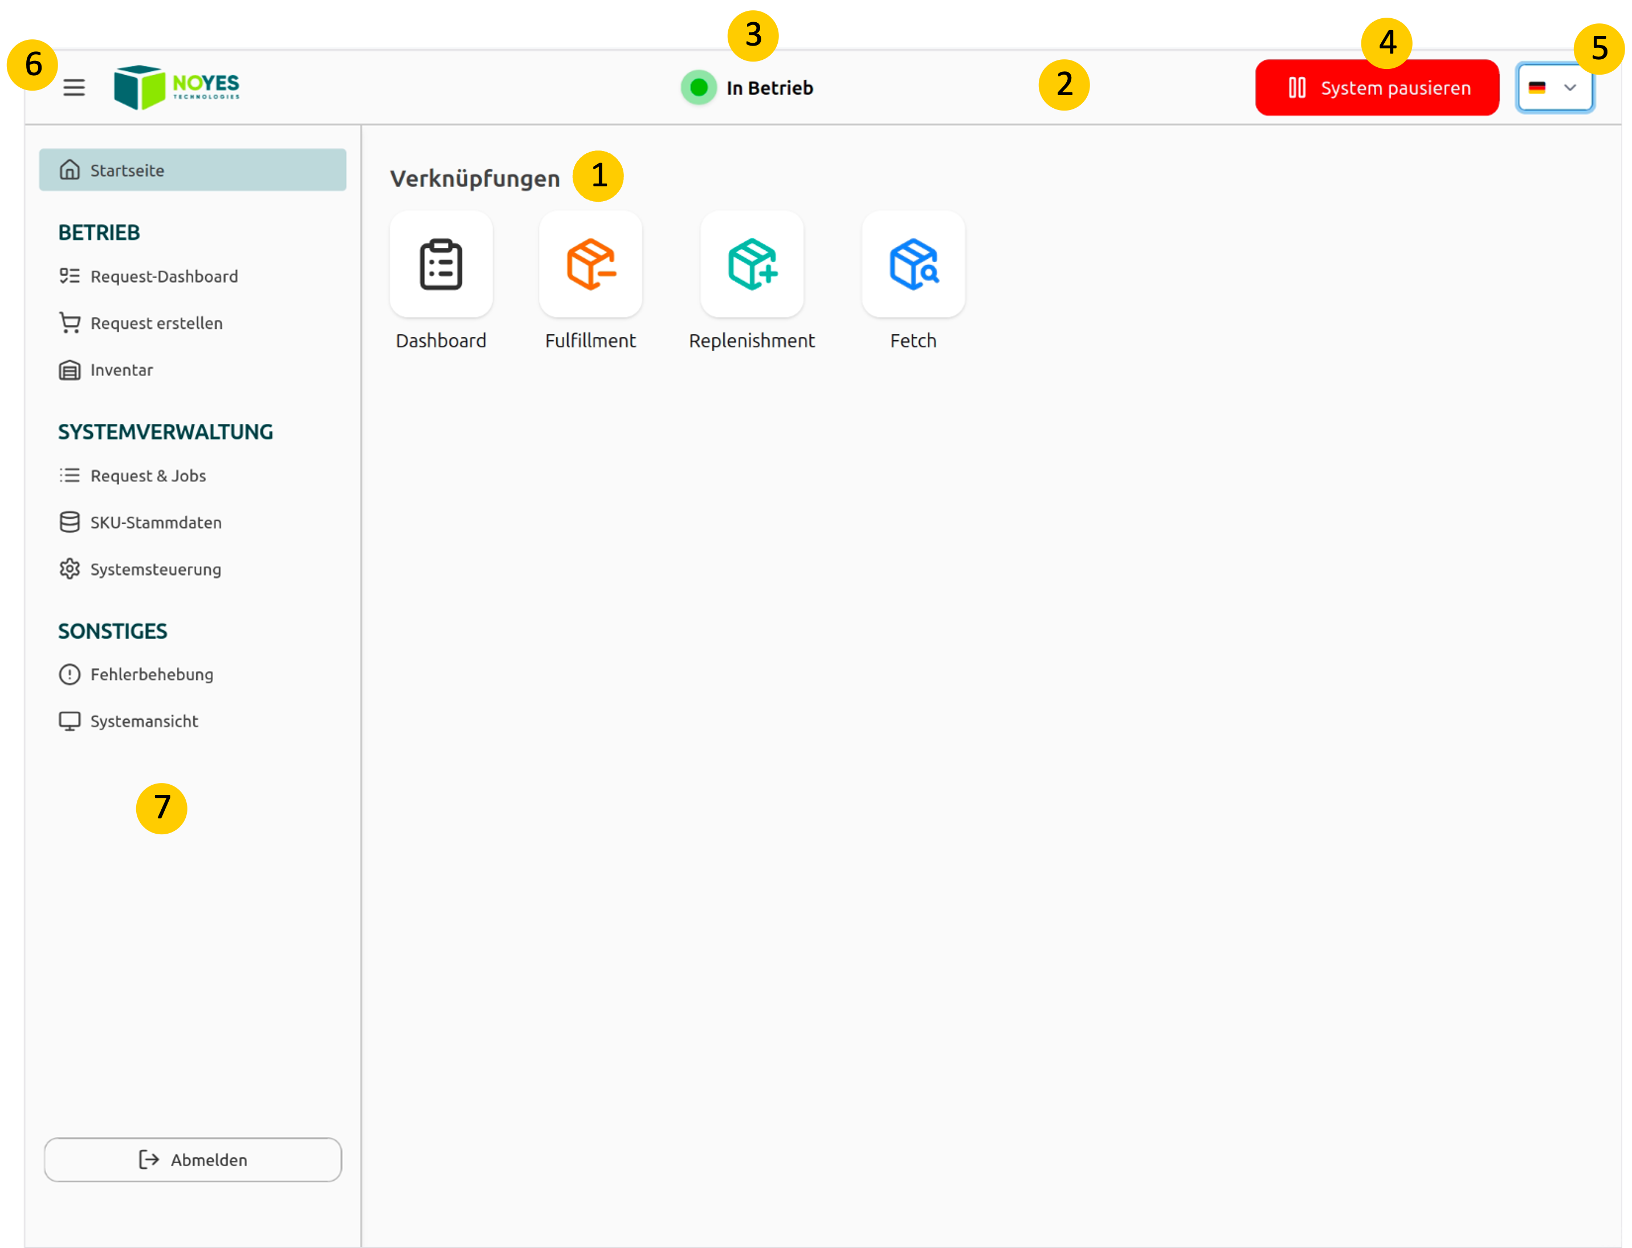Screen dimensions: 1632x1248
Task: Click the Dashboard label under shortcuts
Action: coord(441,341)
